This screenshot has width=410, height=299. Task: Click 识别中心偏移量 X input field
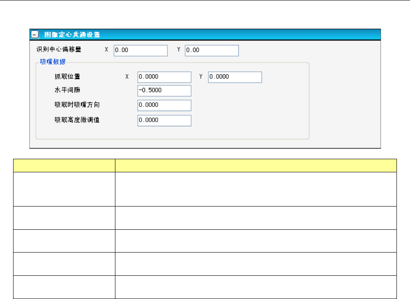click(x=141, y=50)
